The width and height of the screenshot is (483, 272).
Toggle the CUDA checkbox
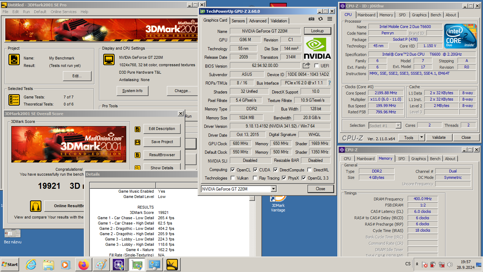point(255,170)
